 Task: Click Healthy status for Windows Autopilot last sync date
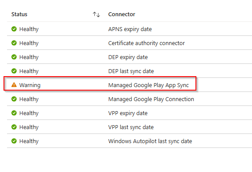(x=29, y=141)
